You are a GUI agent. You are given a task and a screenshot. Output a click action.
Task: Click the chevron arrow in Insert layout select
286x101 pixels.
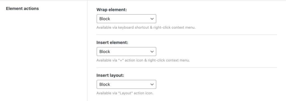tap(152, 85)
